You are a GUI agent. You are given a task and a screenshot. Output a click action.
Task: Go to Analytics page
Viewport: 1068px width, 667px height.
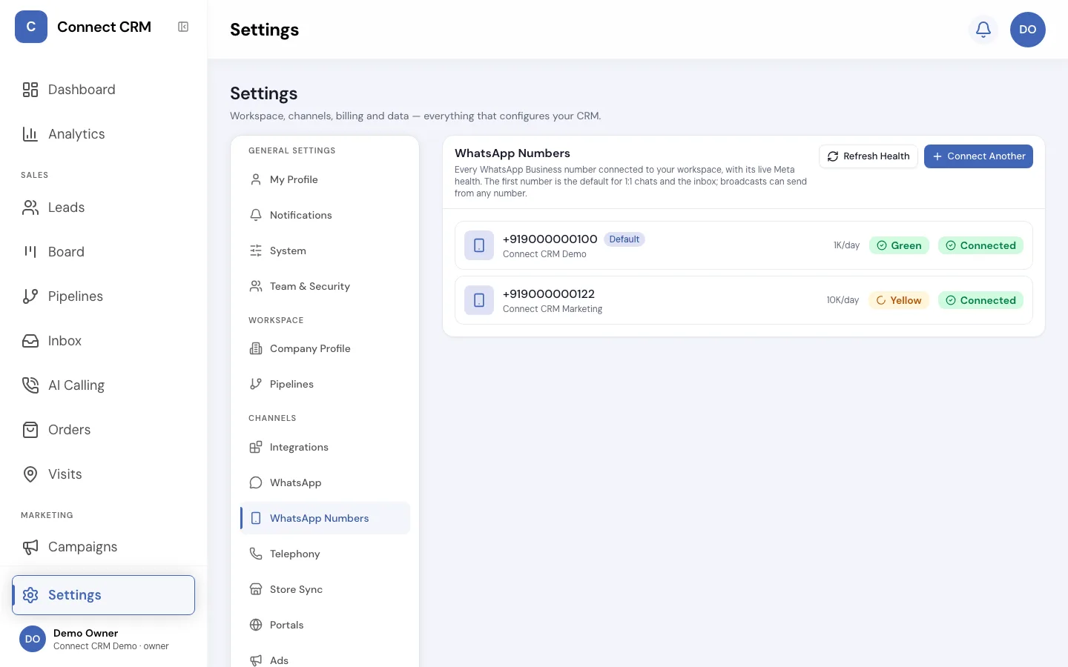point(104,134)
